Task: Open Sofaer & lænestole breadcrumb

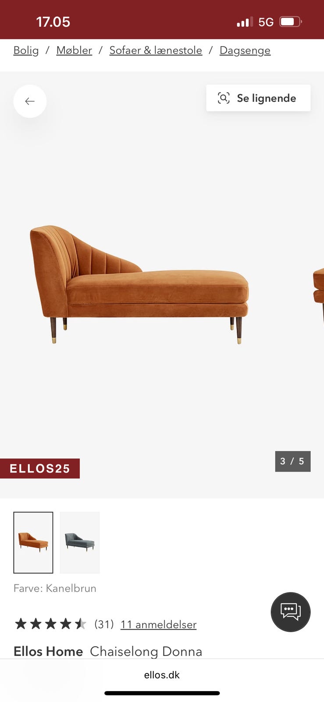Action: pos(156,50)
